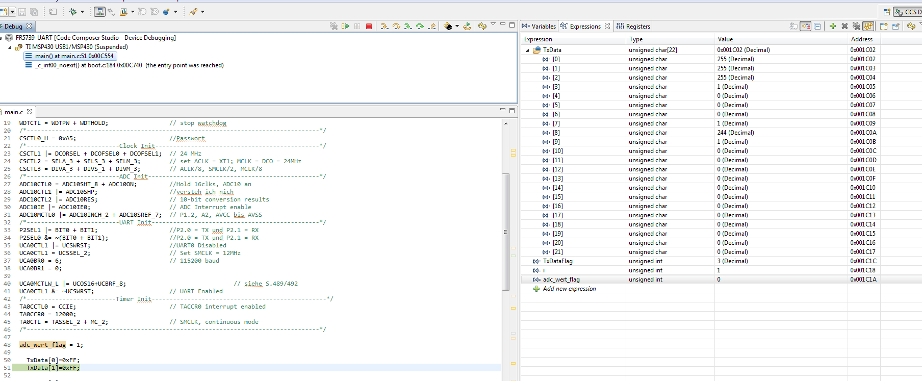Click 'Add new expression' entry
The width and height of the screenshot is (922, 381).
coord(569,289)
